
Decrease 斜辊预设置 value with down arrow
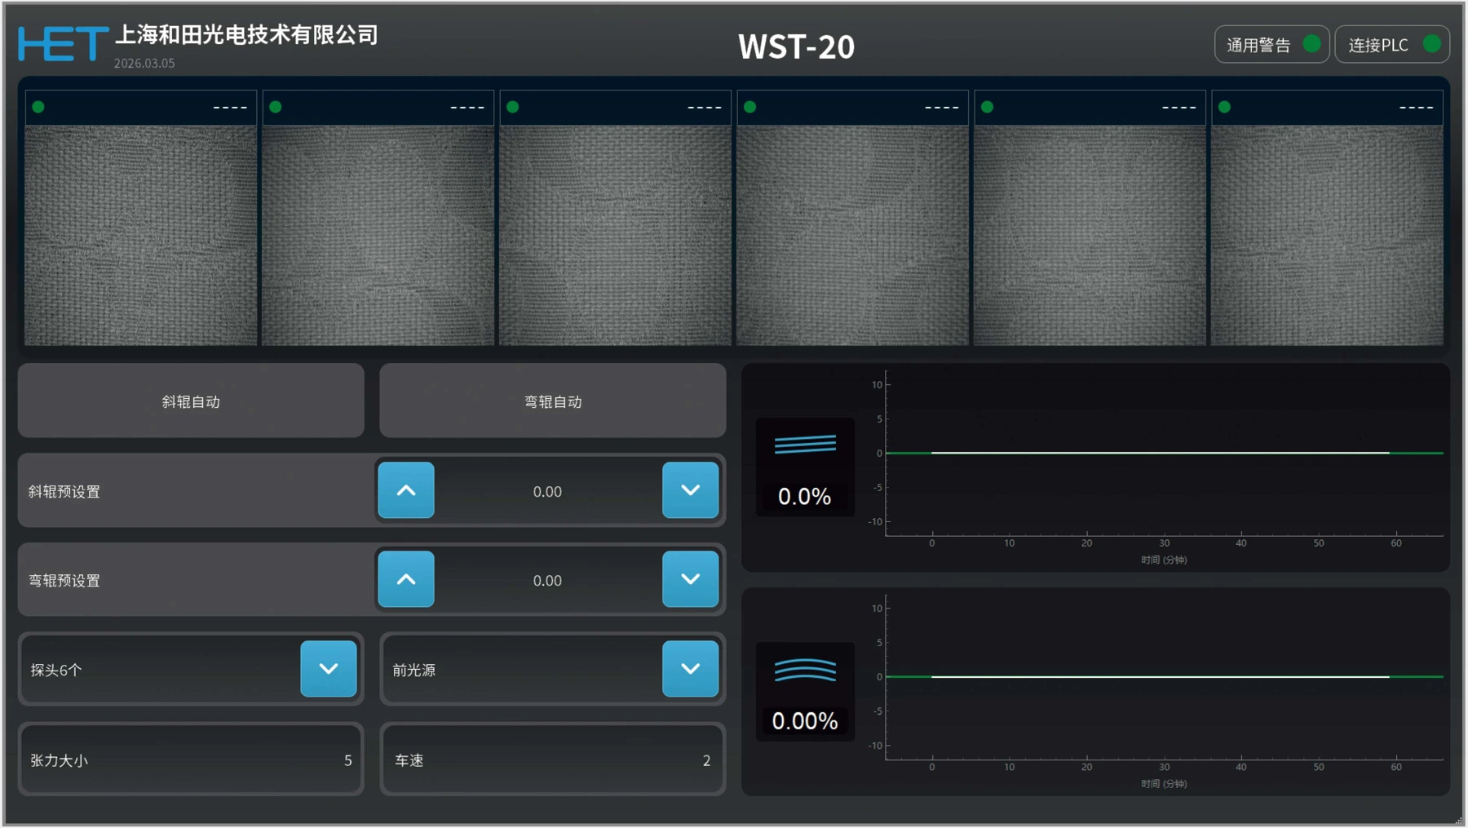[x=691, y=490]
